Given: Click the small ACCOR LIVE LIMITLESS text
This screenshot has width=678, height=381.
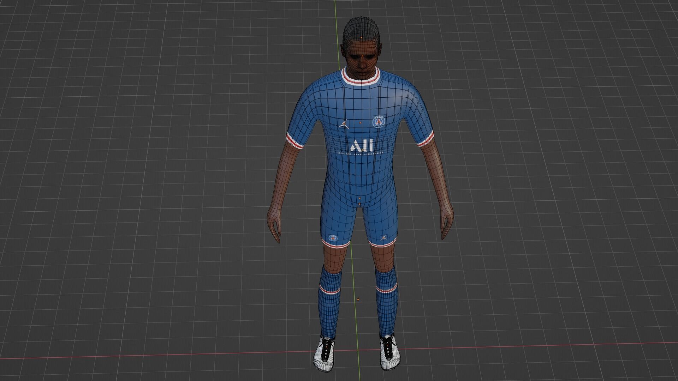Looking at the screenshot, I should tap(360, 153).
